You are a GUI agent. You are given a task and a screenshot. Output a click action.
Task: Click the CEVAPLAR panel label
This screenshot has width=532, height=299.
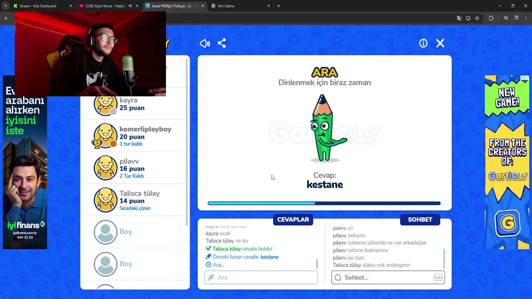[x=293, y=220]
